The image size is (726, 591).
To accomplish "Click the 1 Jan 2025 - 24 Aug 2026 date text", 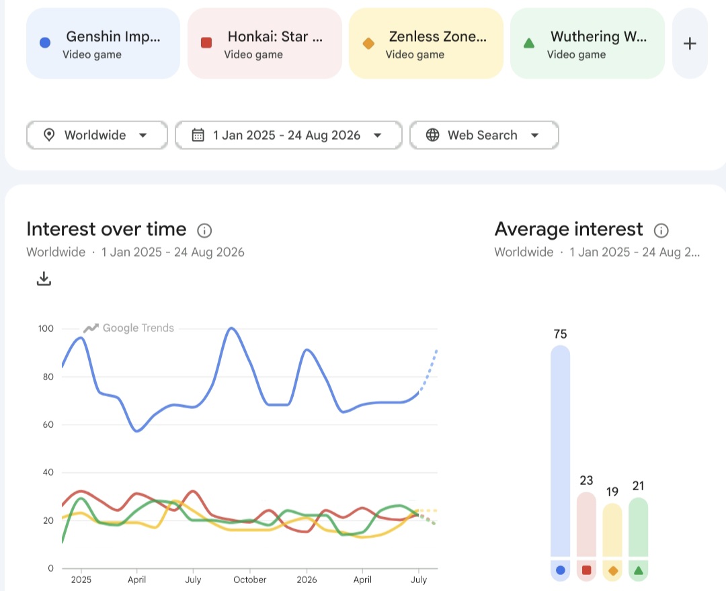I will tap(286, 135).
